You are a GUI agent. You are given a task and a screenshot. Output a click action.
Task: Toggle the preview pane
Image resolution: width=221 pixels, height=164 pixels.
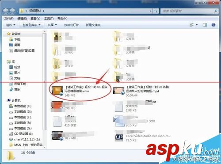click(x=205, y=25)
